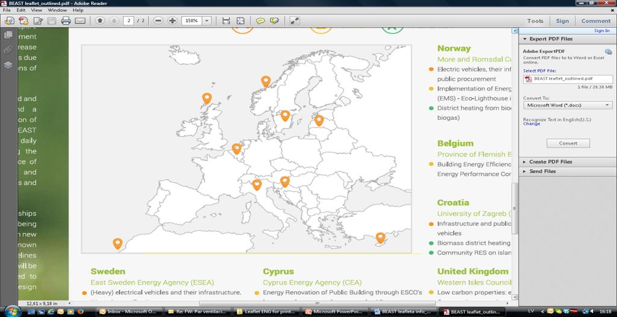The image size is (617, 317).
Task: Open the Comment pane tab
Action: pos(596,21)
